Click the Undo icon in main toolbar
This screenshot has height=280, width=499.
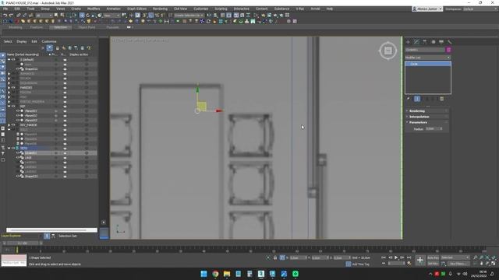point(5,16)
